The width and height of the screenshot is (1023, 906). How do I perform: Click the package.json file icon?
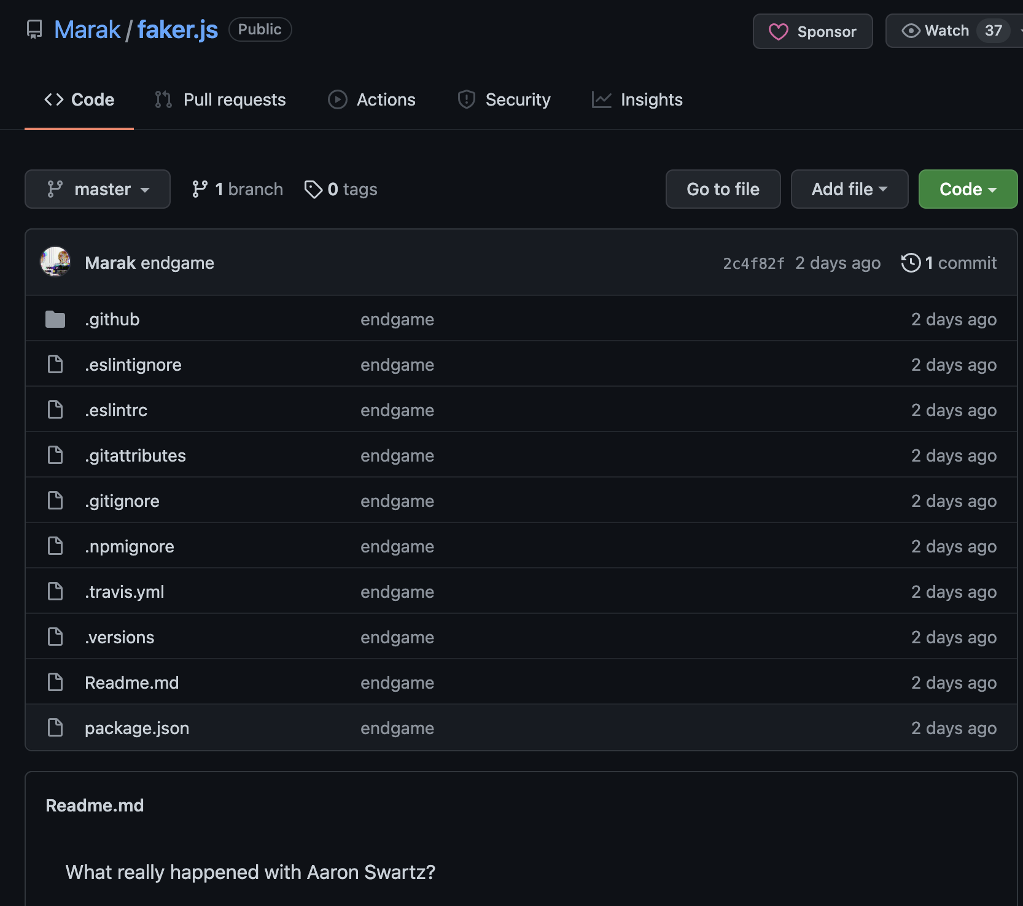(55, 728)
